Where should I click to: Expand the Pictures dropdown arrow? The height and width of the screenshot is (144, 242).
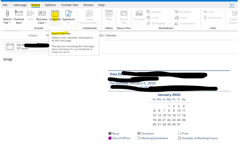139,23
